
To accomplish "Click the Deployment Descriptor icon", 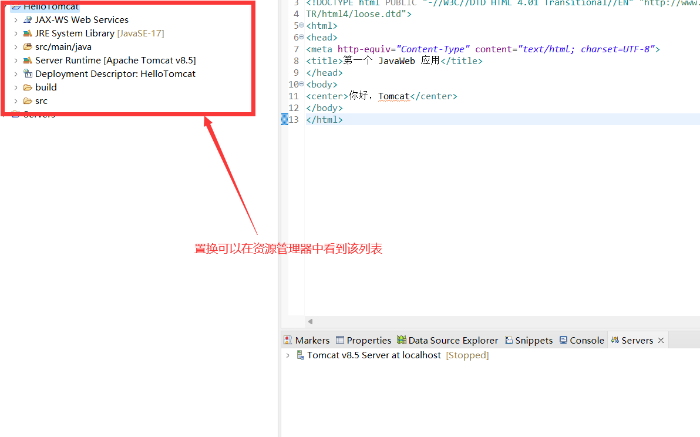I will click(28, 73).
